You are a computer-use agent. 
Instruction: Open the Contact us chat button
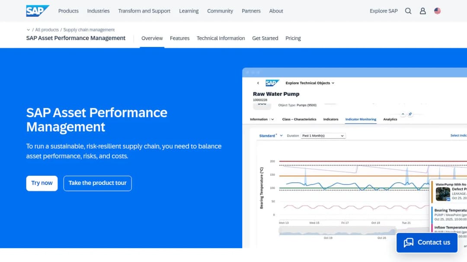pyautogui.click(x=427, y=243)
